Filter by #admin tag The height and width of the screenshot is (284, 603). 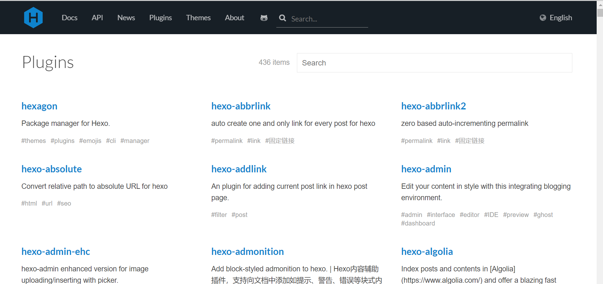coord(411,215)
